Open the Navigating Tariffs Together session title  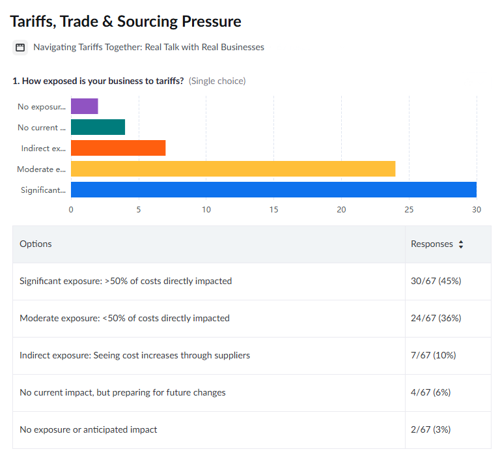(148, 47)
